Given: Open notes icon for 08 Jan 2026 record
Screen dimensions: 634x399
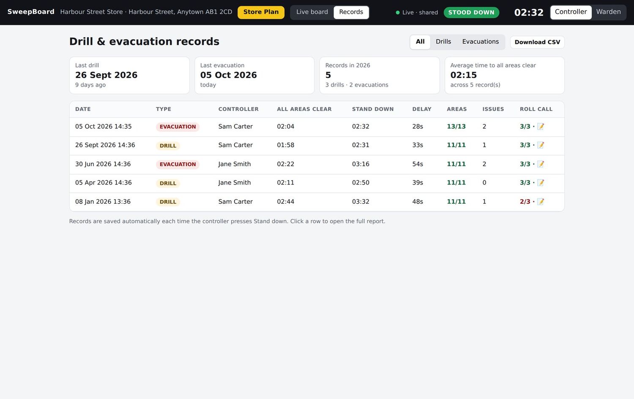Looking at the screenshot, I should pyautogui.click(x=541, y=202).
